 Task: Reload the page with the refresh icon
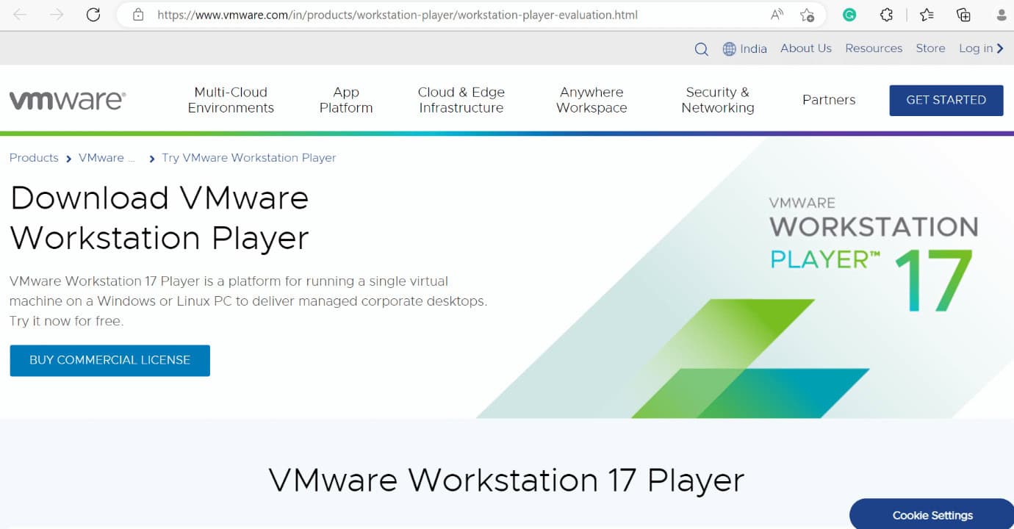pos(93,15)
